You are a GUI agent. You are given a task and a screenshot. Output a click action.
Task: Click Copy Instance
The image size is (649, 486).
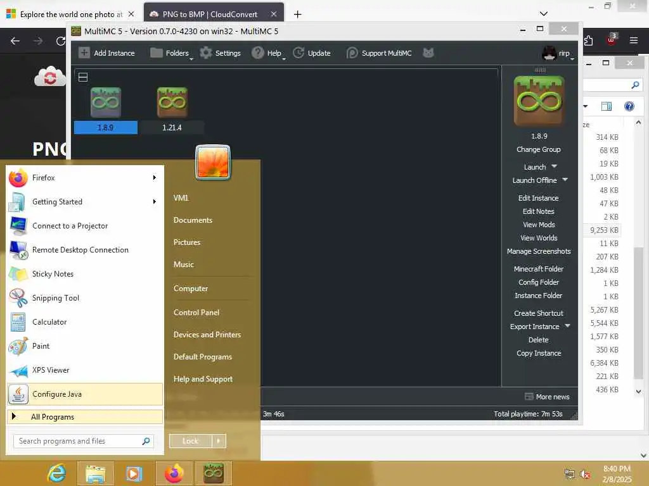pos(539,353)
